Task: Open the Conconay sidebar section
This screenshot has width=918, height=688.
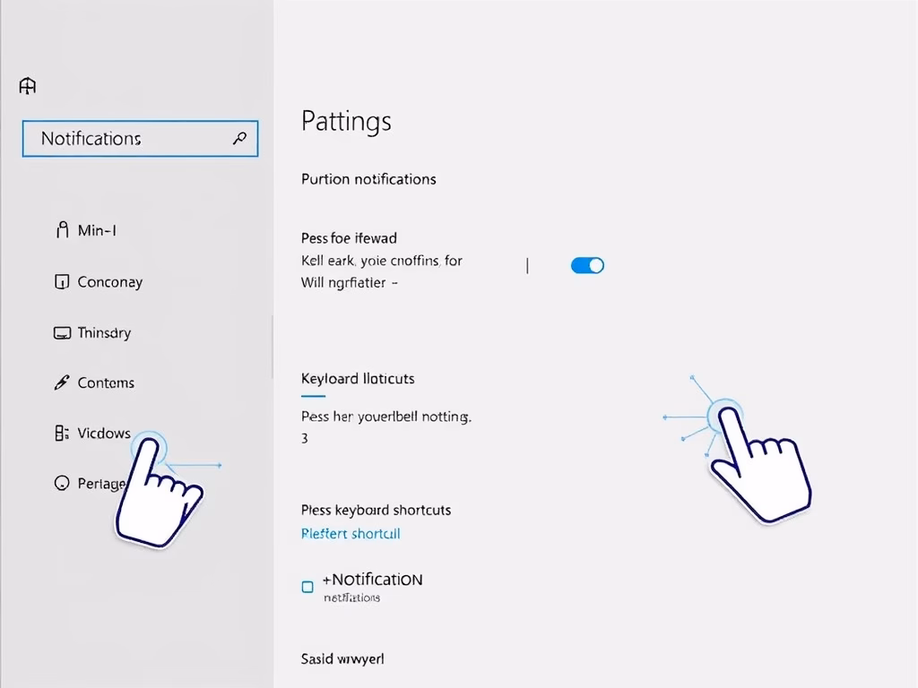Action: click(110, 282)
